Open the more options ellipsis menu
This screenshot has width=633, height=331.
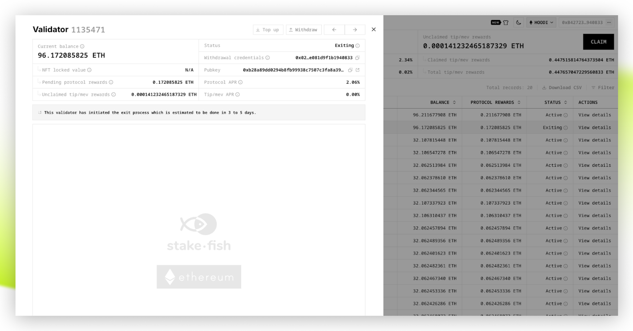pos(609,22)
